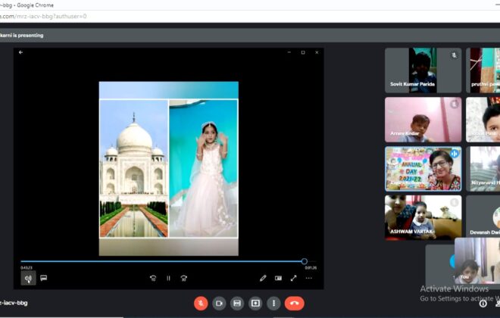Toggle the camera button in Meet
This screenshot has width=500, height=318.
(x=219, y=304)
